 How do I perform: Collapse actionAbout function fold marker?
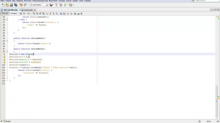point(7,41)
